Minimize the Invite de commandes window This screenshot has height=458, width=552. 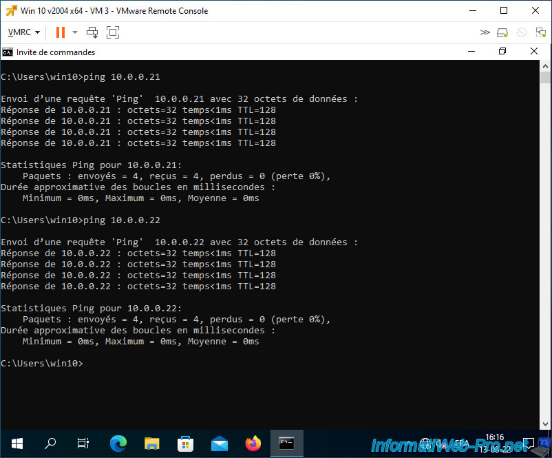point(471,52)
